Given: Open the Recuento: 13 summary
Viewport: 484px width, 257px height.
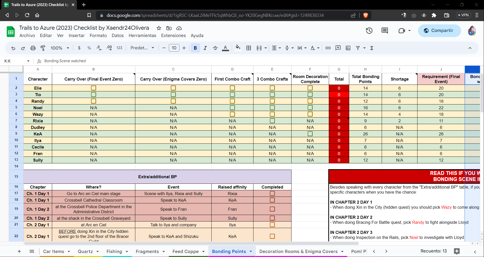Looking at the screenshot, I should (434, 251).
